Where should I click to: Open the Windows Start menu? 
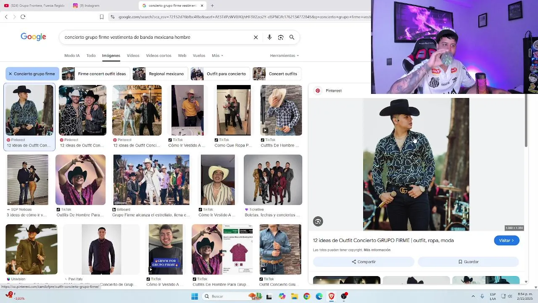tap(194, 296)
